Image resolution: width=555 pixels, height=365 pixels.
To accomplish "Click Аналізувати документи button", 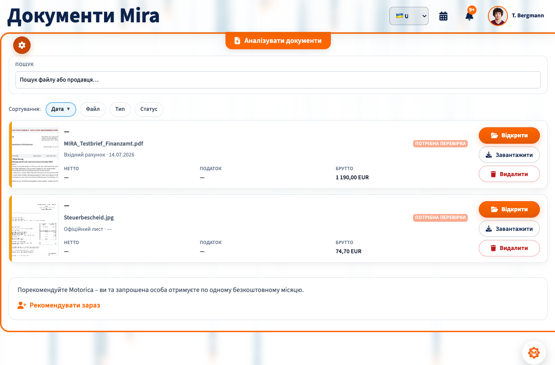I will [x=278, y=41].
